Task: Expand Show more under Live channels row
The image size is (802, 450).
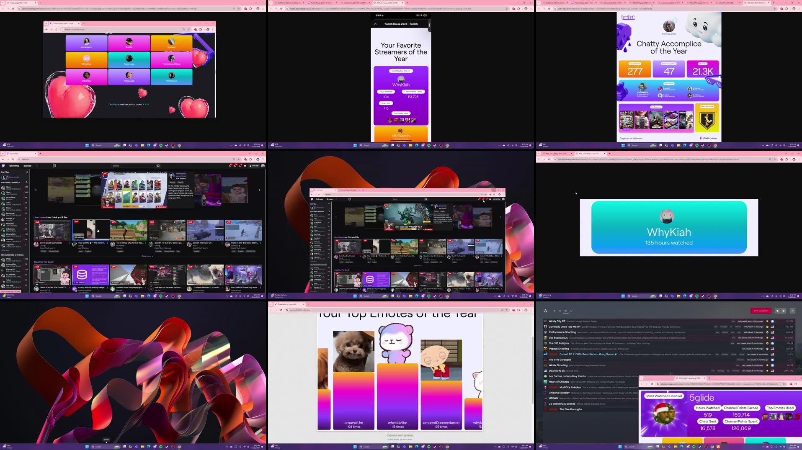Action: (147, 256)
